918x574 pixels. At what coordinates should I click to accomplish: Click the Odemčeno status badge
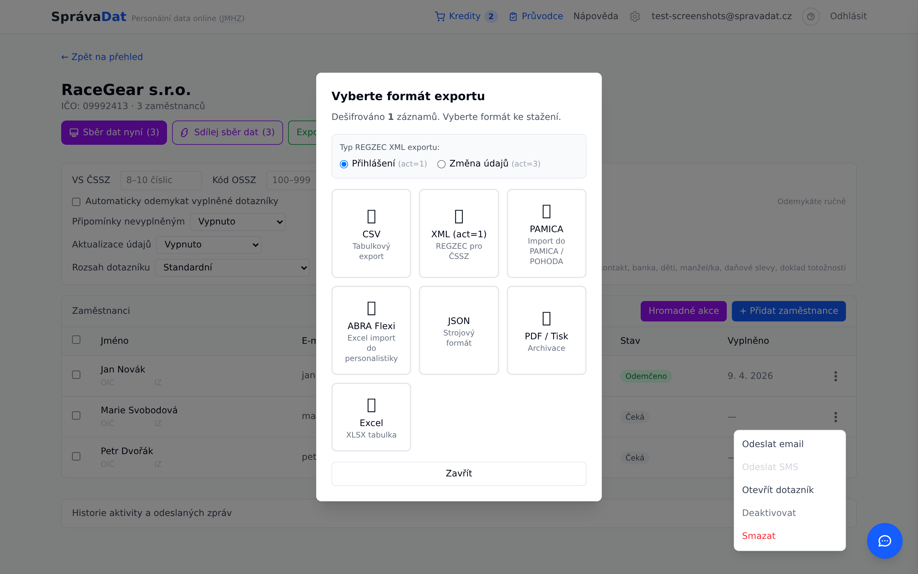pyautogui.click(x=646, y=376)
